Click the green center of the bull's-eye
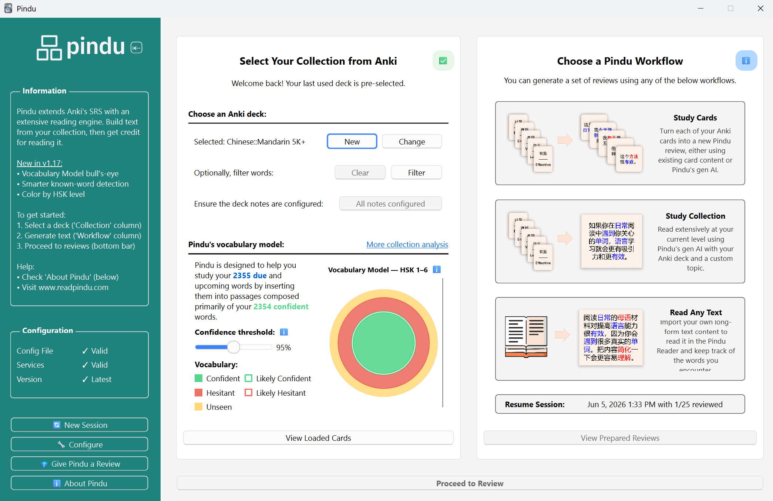 384,343
